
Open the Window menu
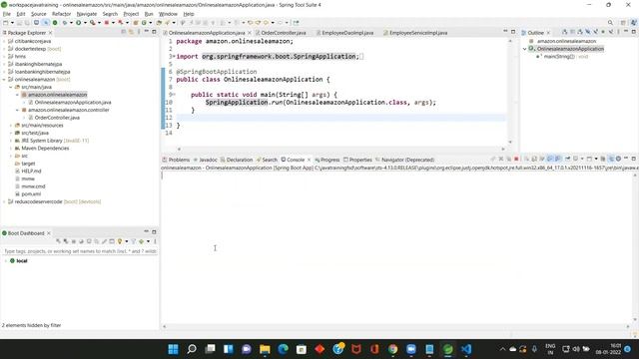point(168,14)
